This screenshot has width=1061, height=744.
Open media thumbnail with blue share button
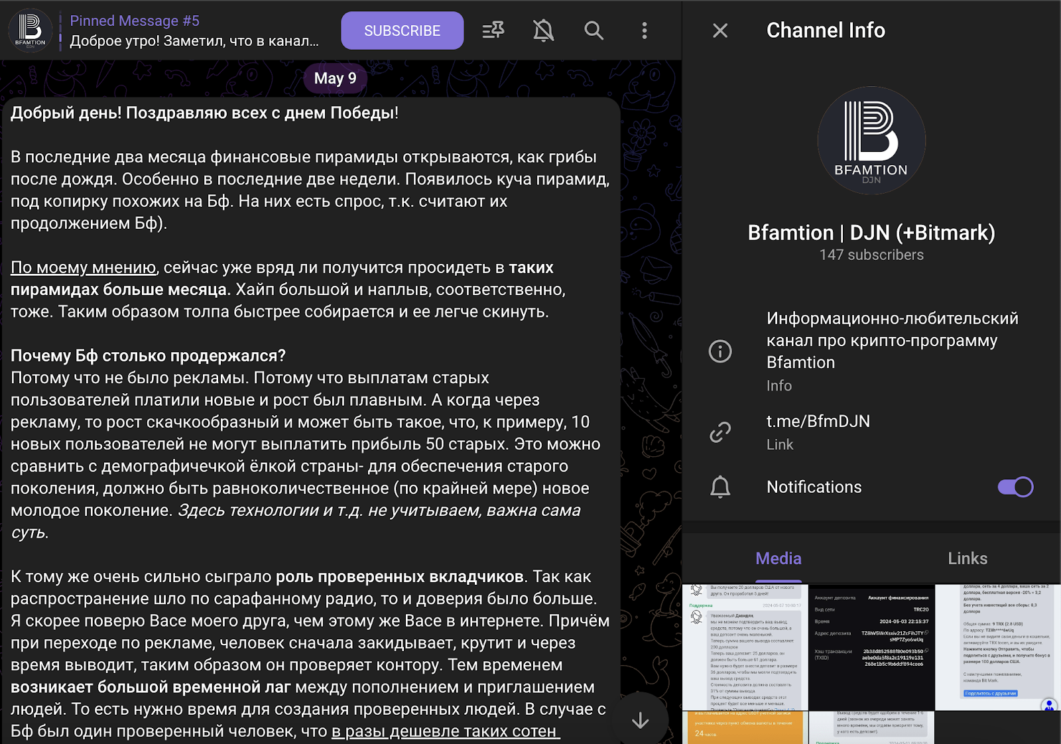(x=998, y=647)
